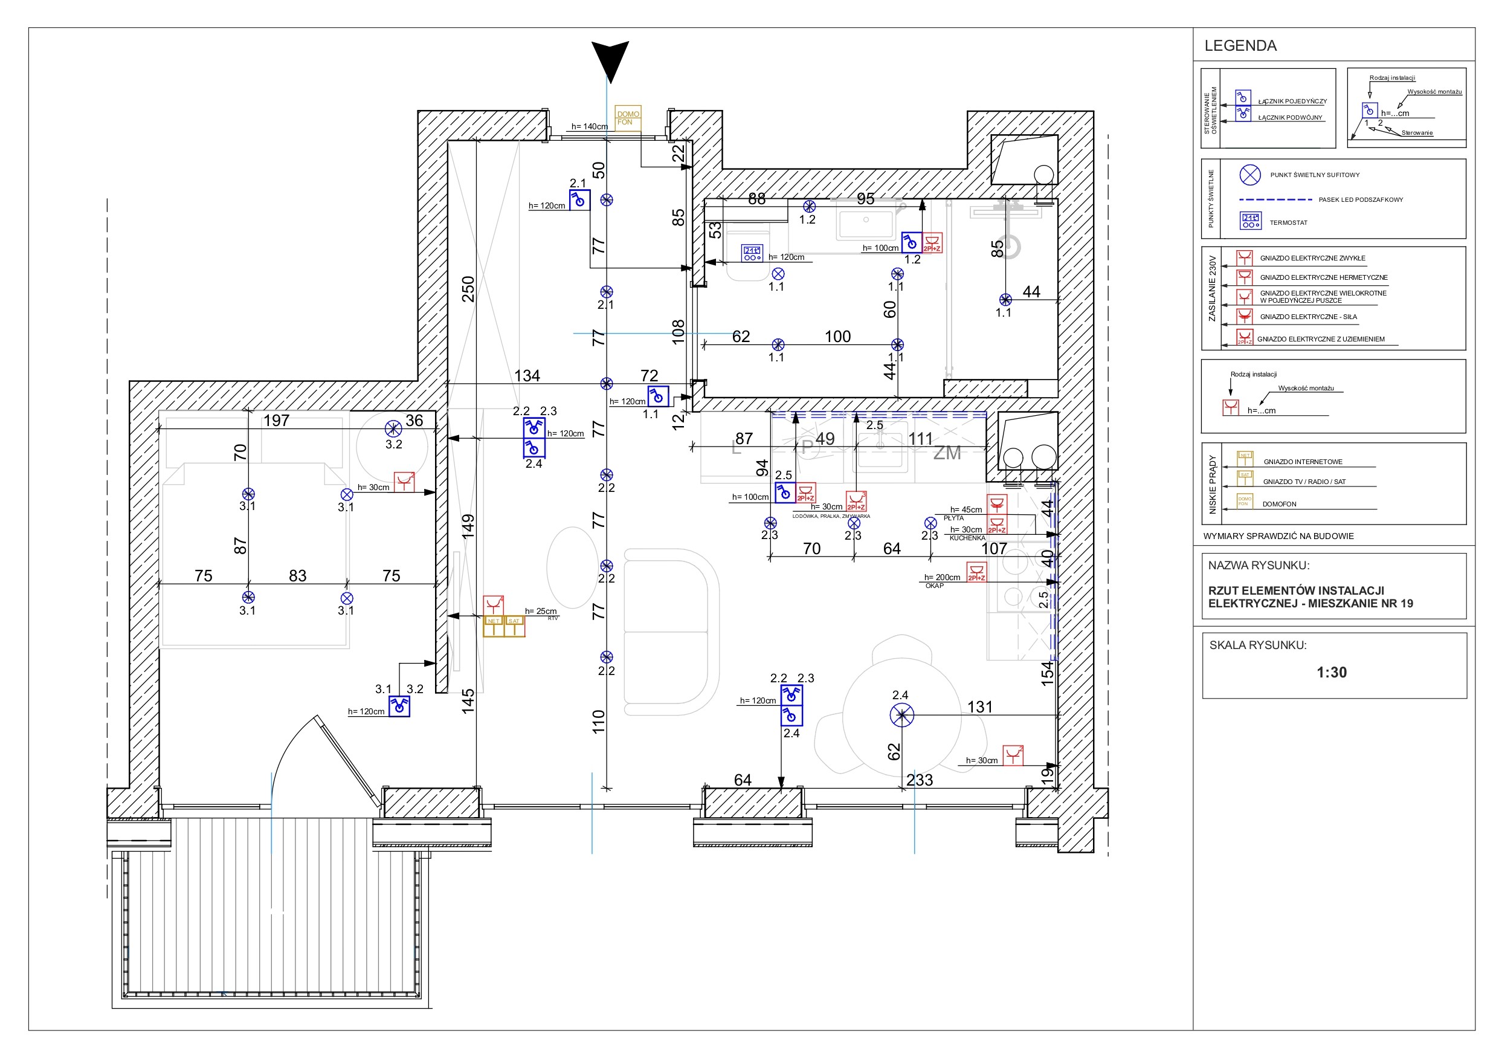Click the ZM appliance label in the kitchen
Screen dimensions: 1499x1060
coord(947,453)
